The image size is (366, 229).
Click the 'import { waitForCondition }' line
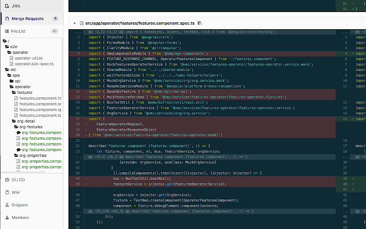155,75
